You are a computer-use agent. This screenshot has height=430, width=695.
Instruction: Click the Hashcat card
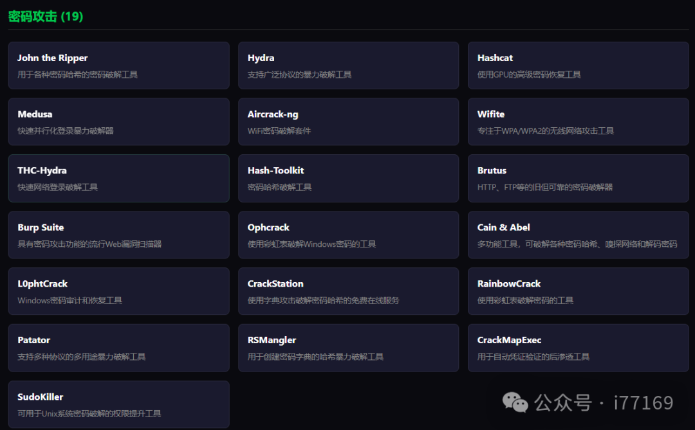click(579, 66)
